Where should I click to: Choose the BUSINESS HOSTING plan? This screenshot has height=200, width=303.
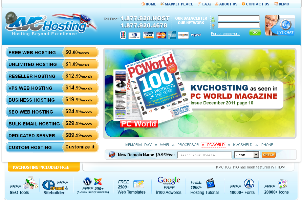(52, 100)
